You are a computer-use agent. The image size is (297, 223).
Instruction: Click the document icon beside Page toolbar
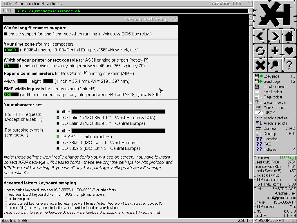click(x=257, y=97)
